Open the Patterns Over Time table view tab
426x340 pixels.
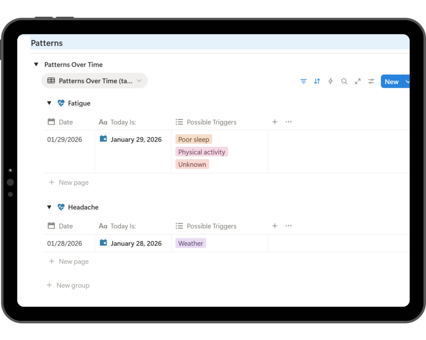[94, 81]
